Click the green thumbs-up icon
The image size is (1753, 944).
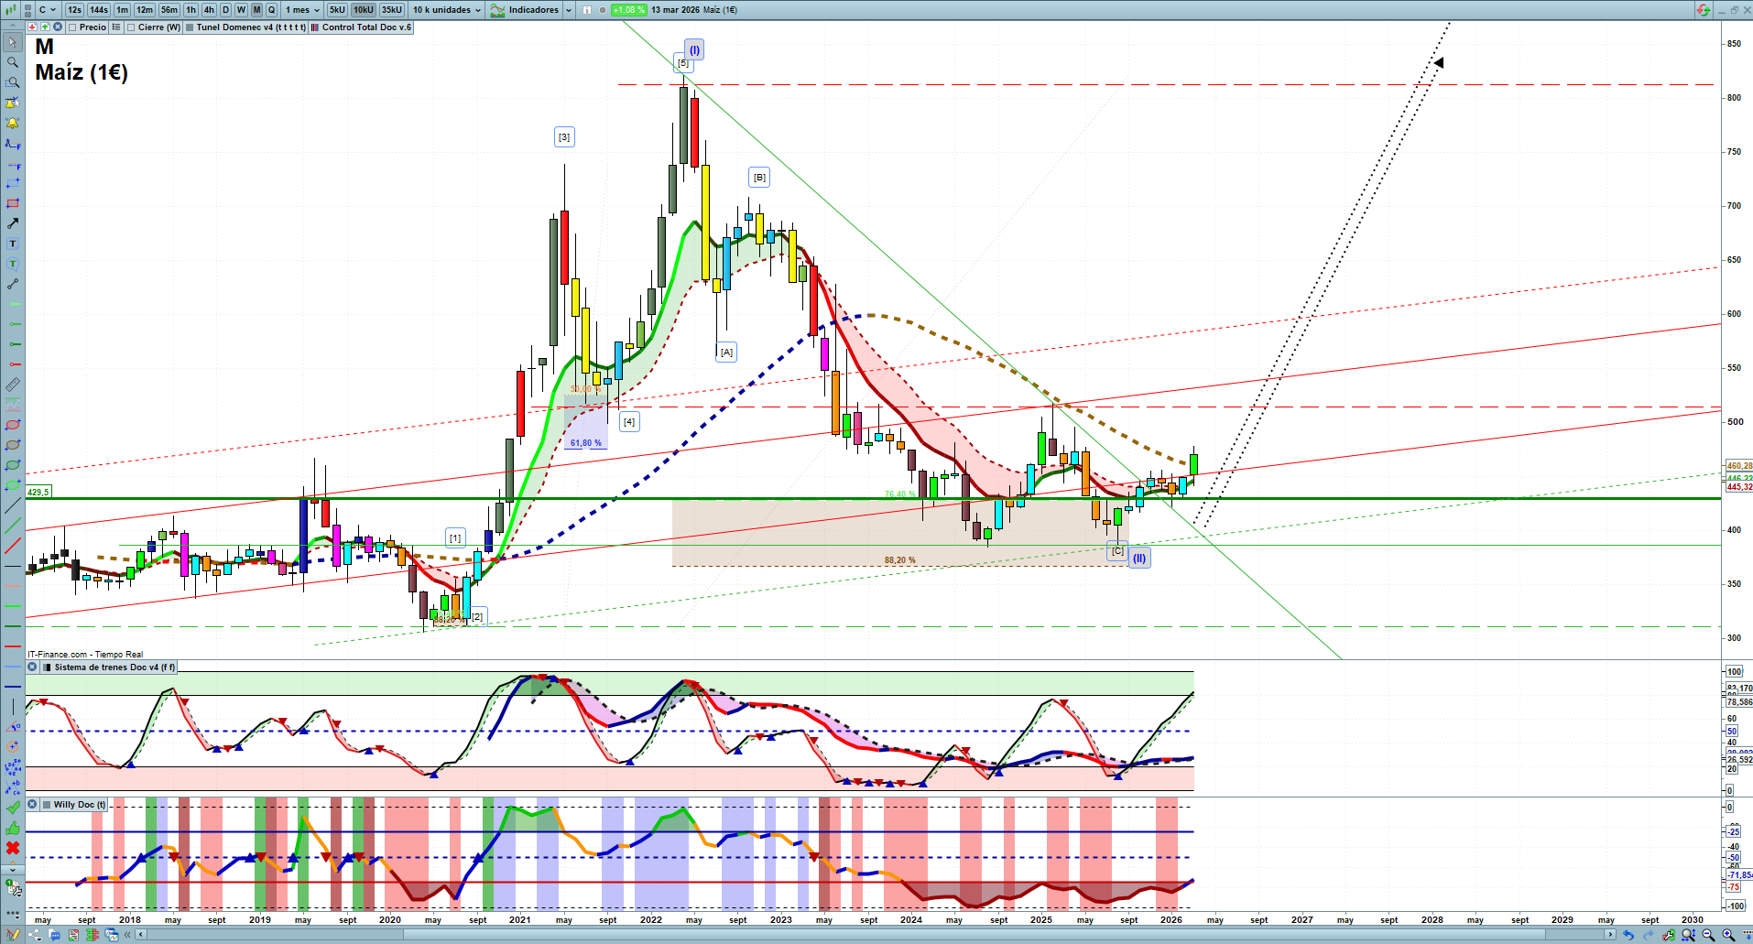click(13, 828)
